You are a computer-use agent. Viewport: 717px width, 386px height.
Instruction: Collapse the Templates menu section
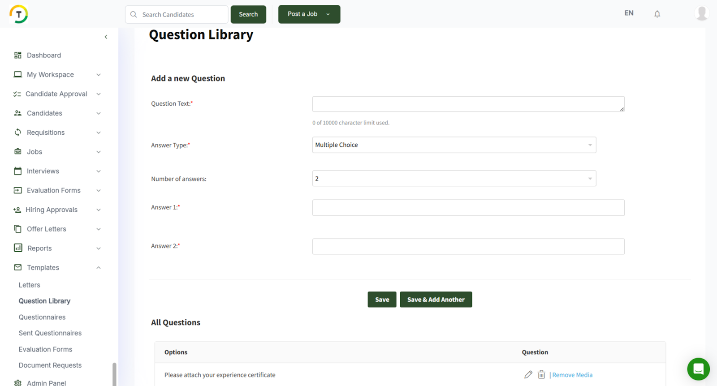pyautogui.click(x=99, y=268)
